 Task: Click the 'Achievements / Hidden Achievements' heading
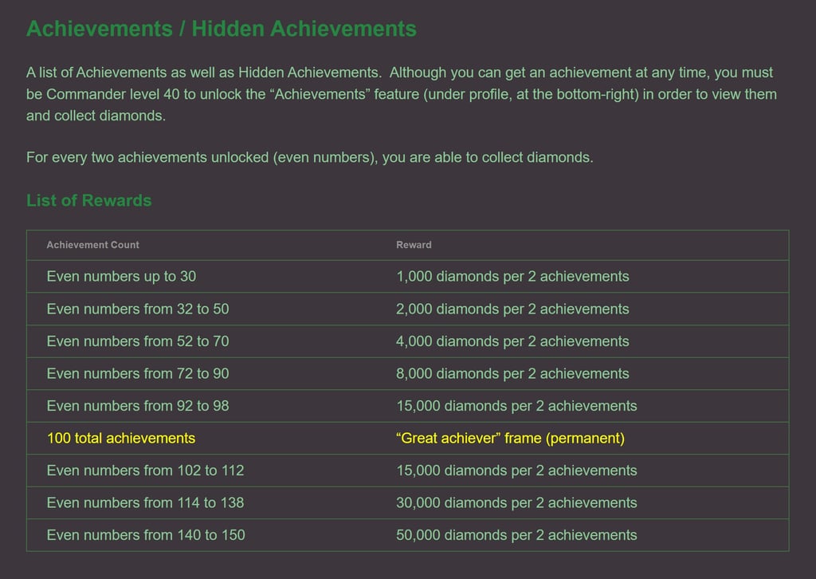coord(222,29)
